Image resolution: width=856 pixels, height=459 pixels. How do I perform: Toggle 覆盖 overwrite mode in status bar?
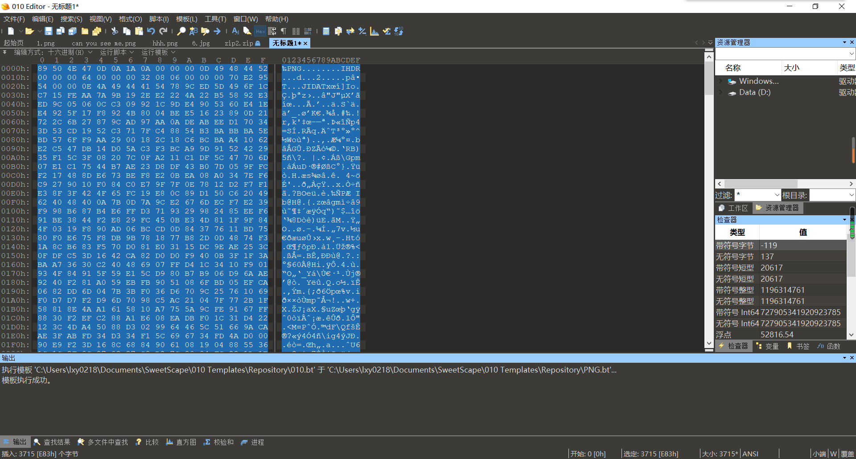[847, 454]
